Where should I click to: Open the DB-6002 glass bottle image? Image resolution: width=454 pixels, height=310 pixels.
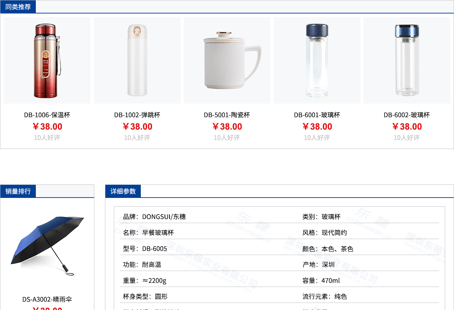407,60
